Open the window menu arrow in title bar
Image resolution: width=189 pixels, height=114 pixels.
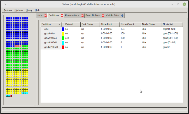(6, 4)
